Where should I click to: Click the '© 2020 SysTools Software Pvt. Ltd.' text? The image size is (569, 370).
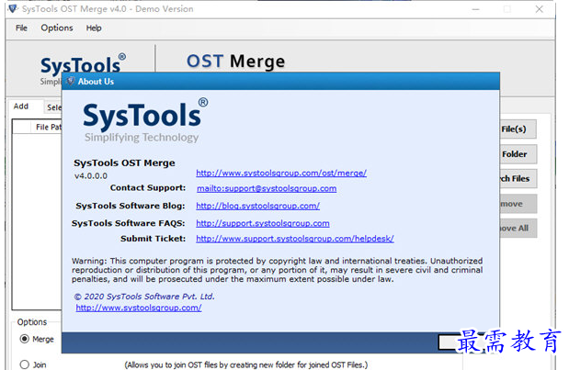[144, 297]
